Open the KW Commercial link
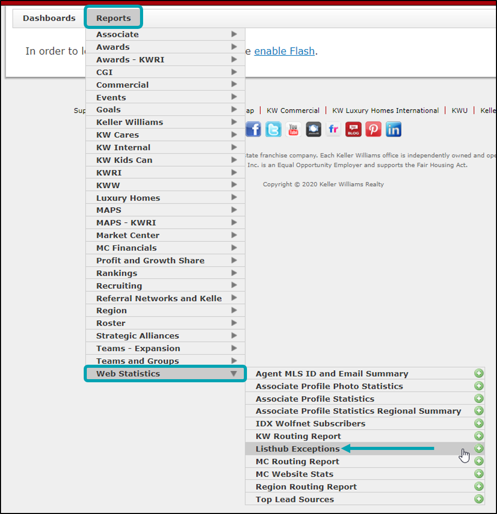 tap(293, 110)
